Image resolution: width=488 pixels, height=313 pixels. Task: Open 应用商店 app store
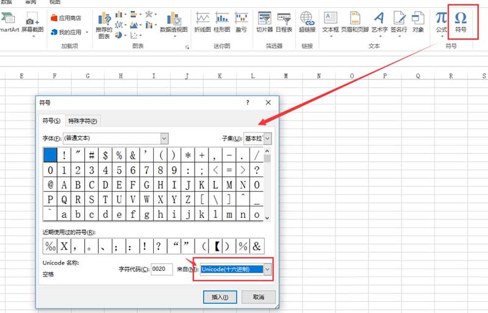(66, 18)
